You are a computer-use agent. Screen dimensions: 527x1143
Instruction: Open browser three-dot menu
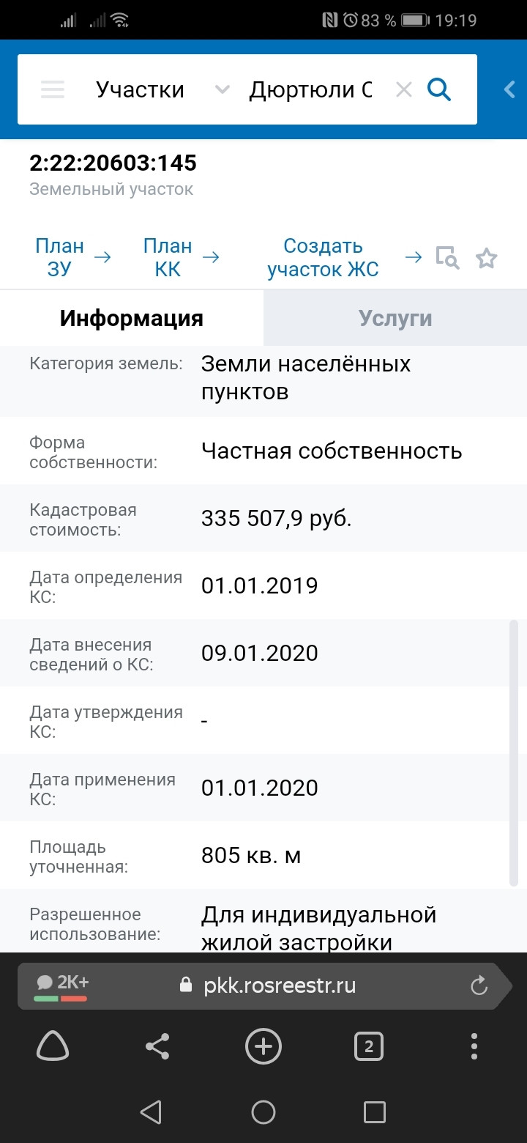[x=474, y=1047]
